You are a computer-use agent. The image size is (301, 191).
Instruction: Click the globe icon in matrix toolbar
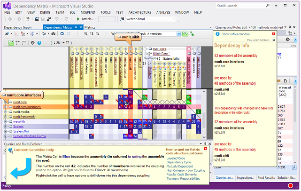tap(32, 34)
